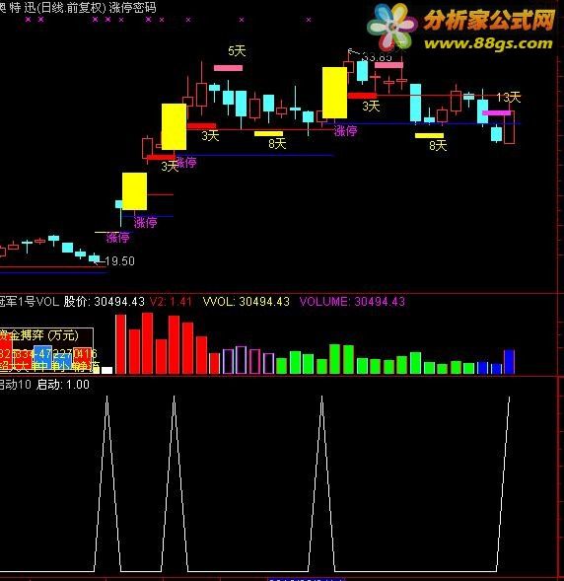Click the 33.85 high price marker
Viewport: 564px width, 581px height.
[x=377, y=57]
